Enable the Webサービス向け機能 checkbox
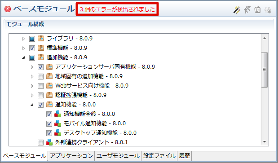Screen dimensions: 278x163 pyautogui.click(x=40, y=86)
